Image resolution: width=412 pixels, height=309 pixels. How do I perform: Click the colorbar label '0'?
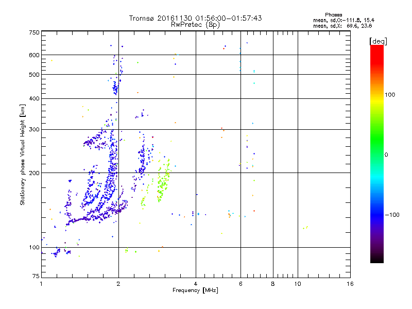coord(386,155)
